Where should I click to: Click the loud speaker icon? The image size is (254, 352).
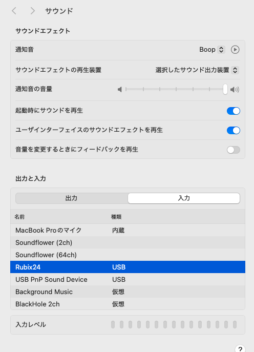click(235, 90)
